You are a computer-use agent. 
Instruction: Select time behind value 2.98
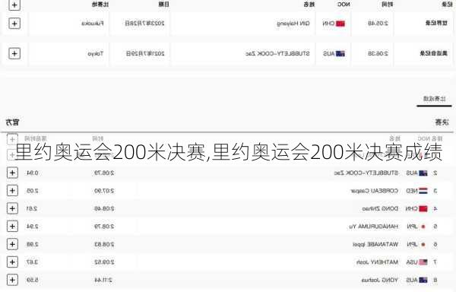32,244
